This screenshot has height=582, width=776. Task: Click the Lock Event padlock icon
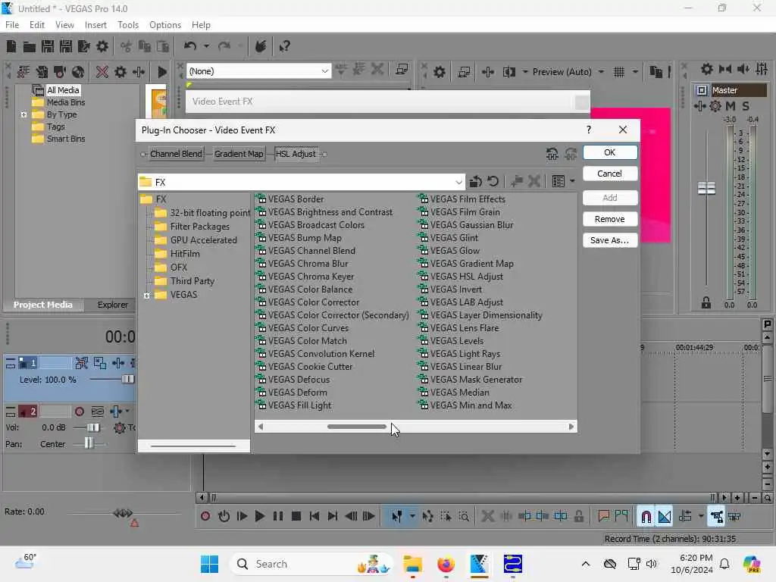(x=578, y=517)
